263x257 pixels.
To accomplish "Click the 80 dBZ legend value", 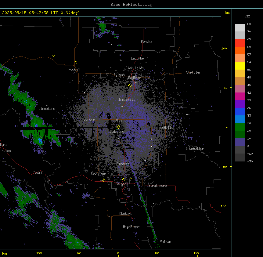I will (249, 24).
